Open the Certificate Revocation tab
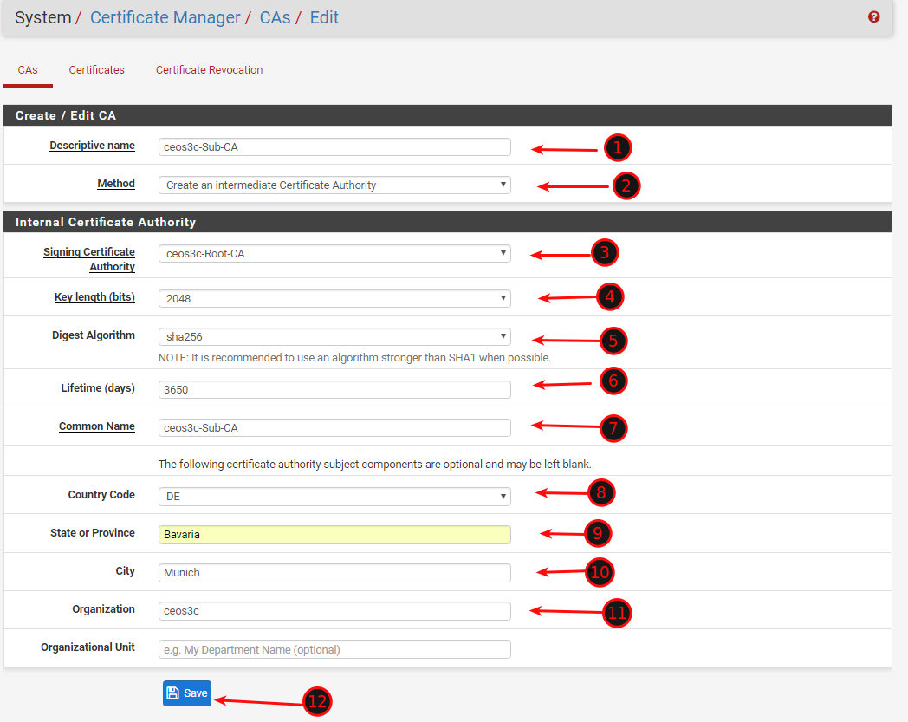Viewport: 908px width, 722px height. coord(209,70)
